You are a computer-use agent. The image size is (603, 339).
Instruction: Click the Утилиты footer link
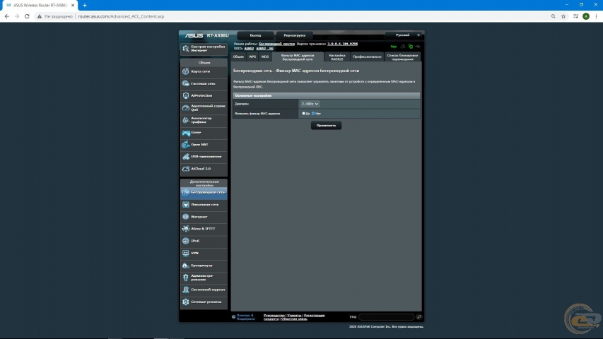point(294,316)
